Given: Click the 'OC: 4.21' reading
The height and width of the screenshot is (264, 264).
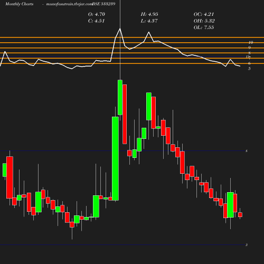Looking at the screenshot, I should pyautogui.click(x=204, y=14).
